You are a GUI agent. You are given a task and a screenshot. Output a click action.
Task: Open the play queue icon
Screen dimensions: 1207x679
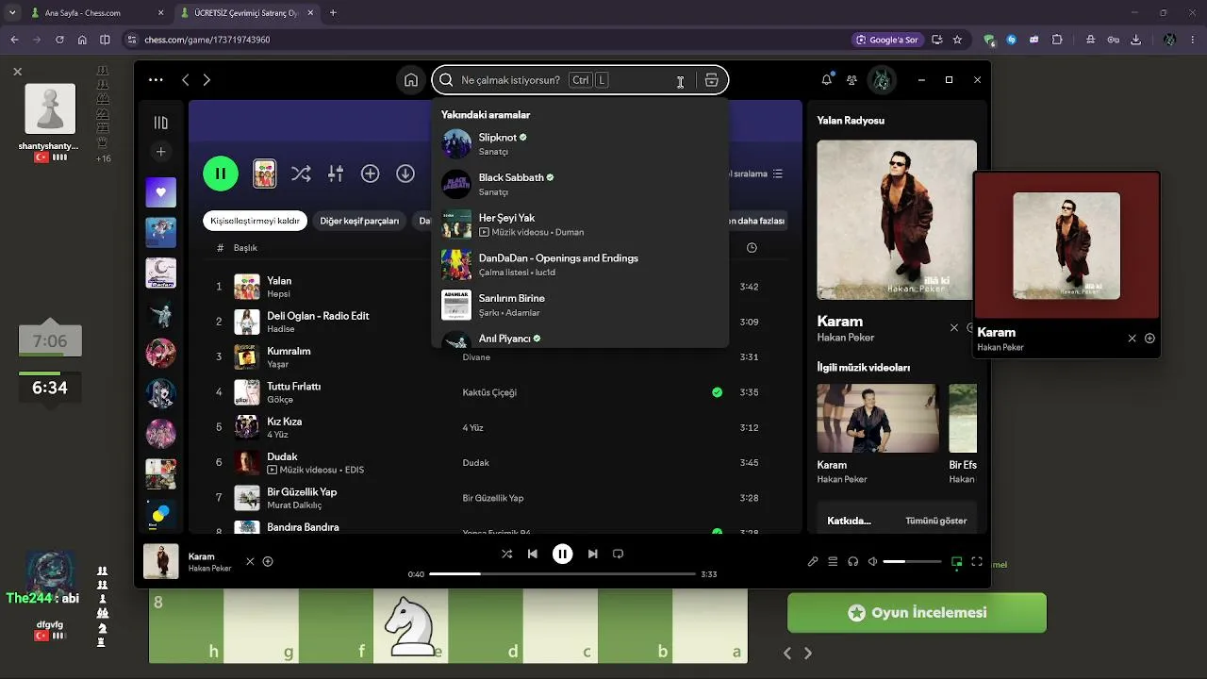tap(833, 562)
